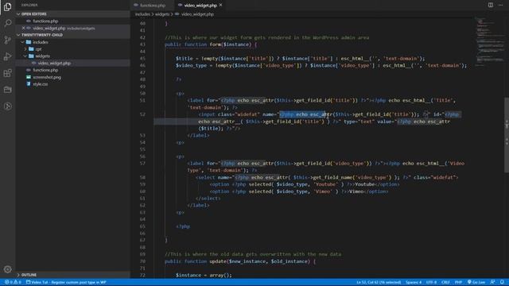
Task: Click line number 52 in the gutter
Action: 142,114
